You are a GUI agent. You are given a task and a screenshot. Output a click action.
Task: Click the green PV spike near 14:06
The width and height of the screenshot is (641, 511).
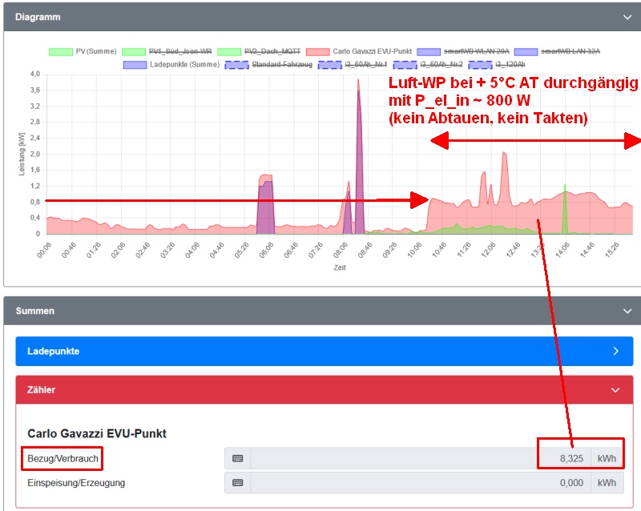click(x=565, y=211)
